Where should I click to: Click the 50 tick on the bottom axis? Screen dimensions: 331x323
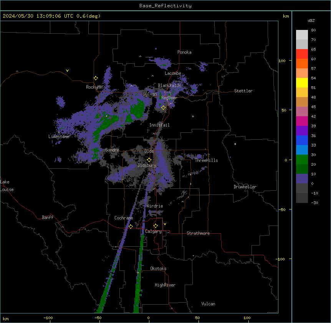tap(198, 318)
